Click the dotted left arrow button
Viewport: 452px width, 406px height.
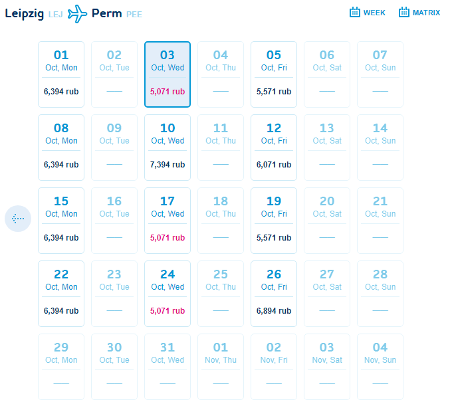(x=18, y=219)
